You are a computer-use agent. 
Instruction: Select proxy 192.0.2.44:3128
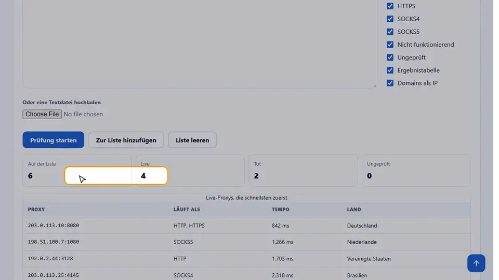[x=50, y=258]
